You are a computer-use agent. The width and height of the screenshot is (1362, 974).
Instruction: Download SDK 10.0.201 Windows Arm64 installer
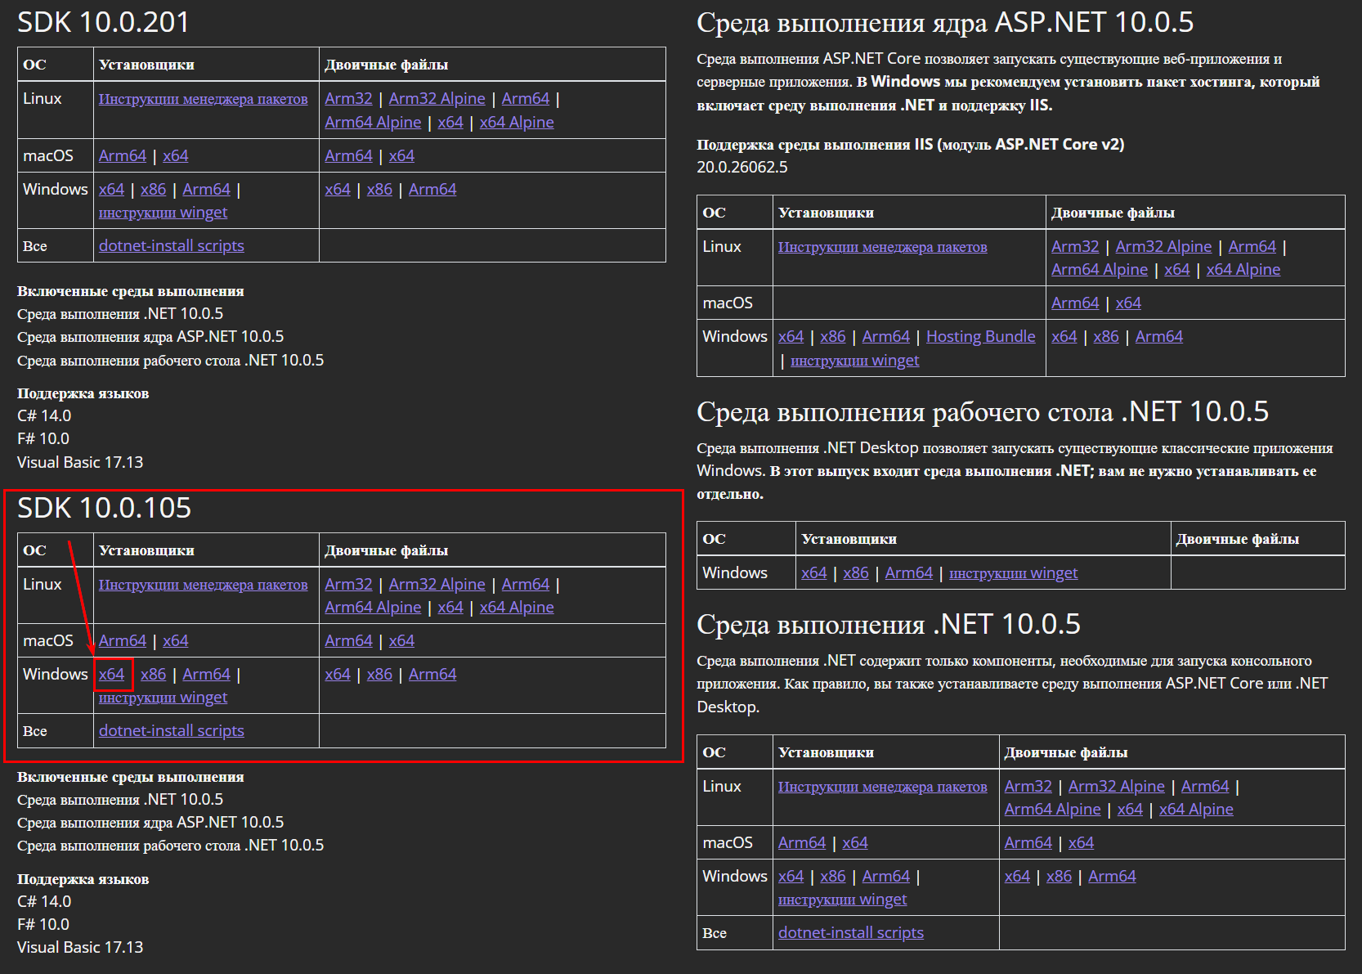tap(206, 190)
